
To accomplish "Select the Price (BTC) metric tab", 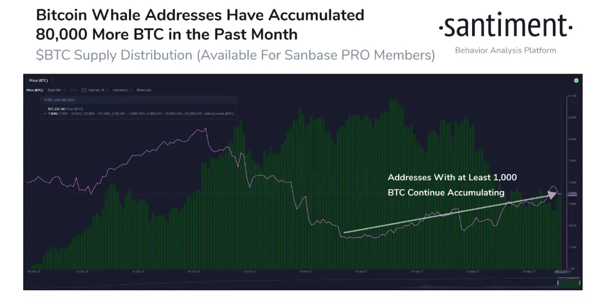I will coord(38,81).
